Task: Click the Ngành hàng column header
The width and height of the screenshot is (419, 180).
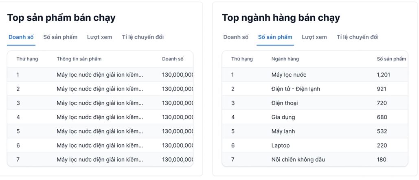Action: click(285, 59)
